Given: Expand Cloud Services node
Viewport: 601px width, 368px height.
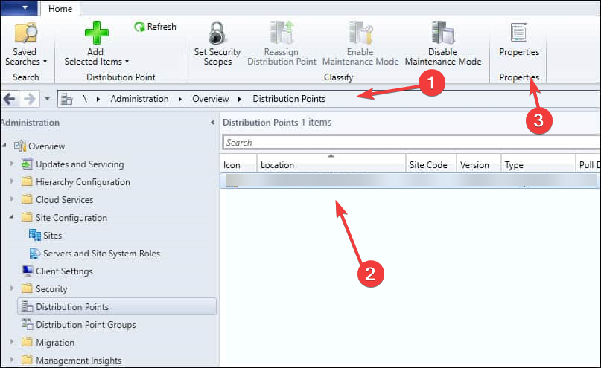Looking at the screenshot, I should click(12, 199).
